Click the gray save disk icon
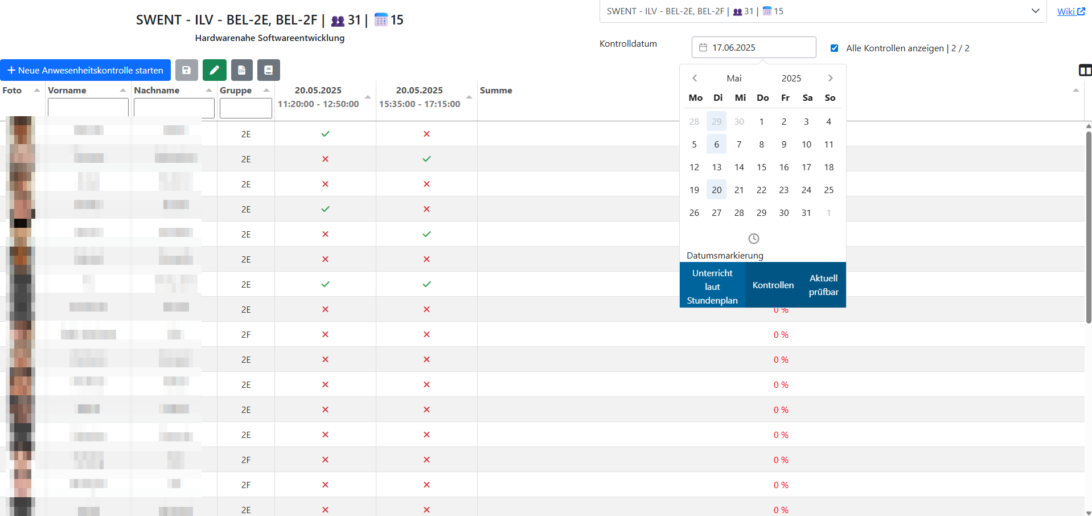This screenshot has height=516, width=1092. 186,70
